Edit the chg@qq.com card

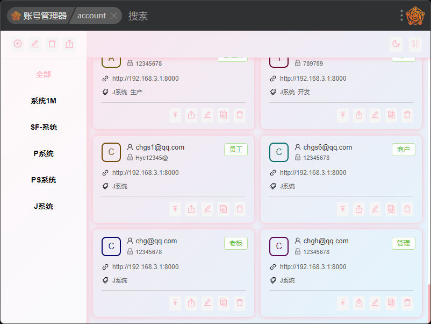tap(207, 303)
